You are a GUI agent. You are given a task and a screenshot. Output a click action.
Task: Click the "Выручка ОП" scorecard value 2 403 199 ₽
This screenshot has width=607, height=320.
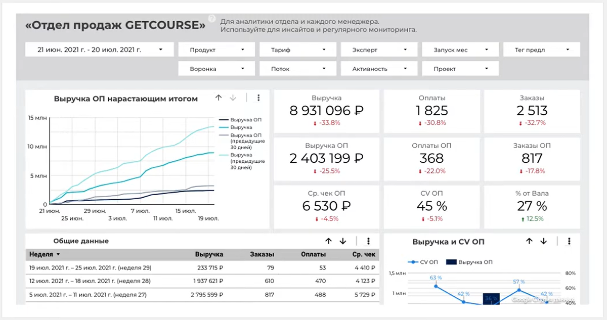coord(327,159)
